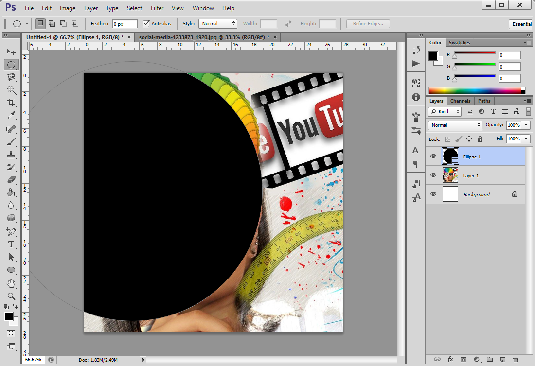The image size is (535, 366).
Task: Click the Refine Edge button
Action: click(x=368, y=23)
